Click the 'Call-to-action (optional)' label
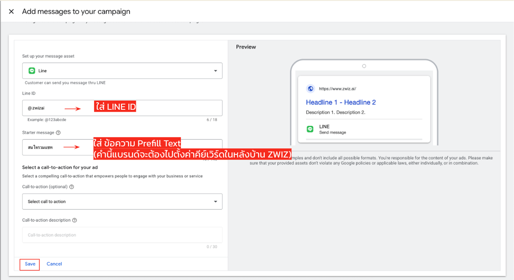Image resolution: width=514 pixels, height=280 pixels. click(x=45, y=187)
